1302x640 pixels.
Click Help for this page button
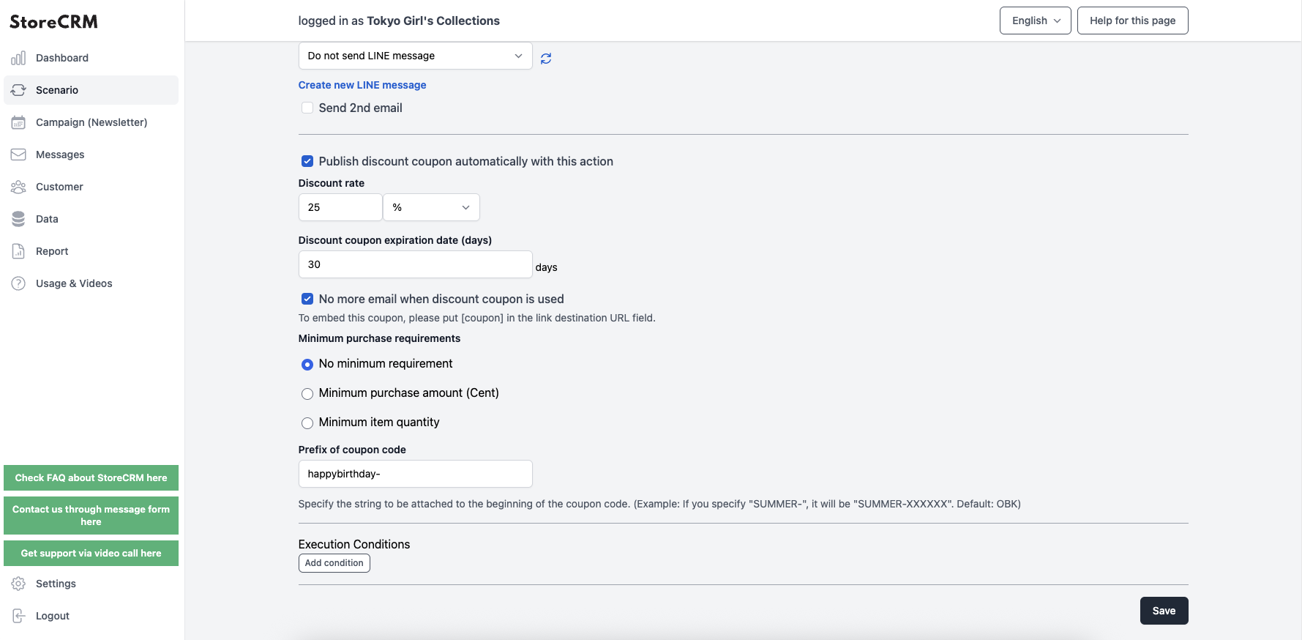tap(1132, 21)
